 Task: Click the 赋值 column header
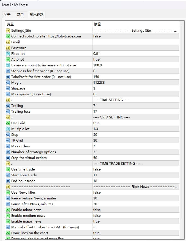pyautogui.click(x=136, y=24)
